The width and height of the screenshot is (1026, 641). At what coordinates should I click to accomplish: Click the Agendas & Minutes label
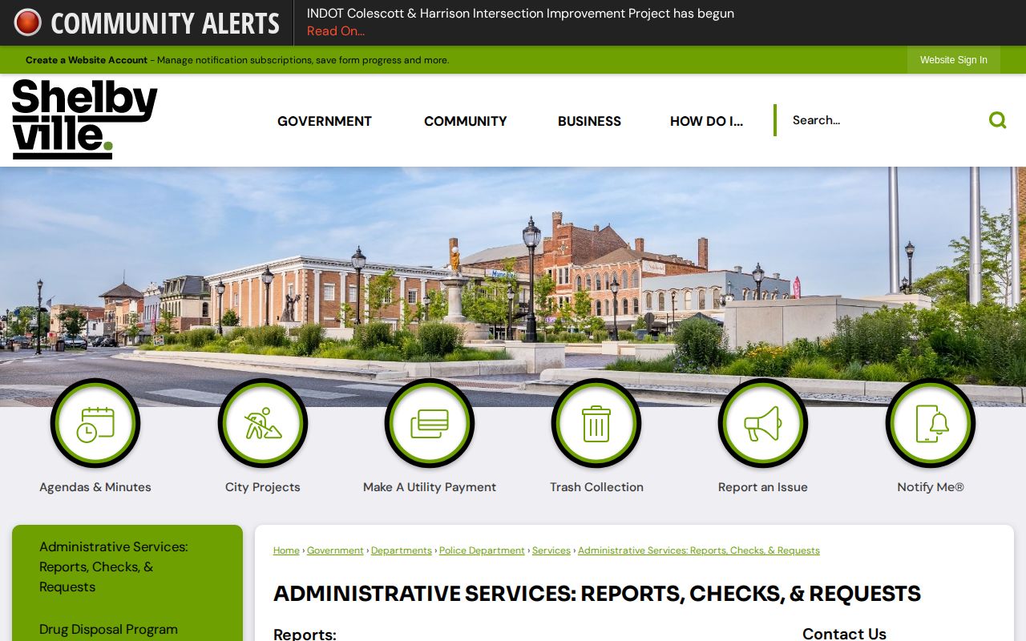point(95,487)
